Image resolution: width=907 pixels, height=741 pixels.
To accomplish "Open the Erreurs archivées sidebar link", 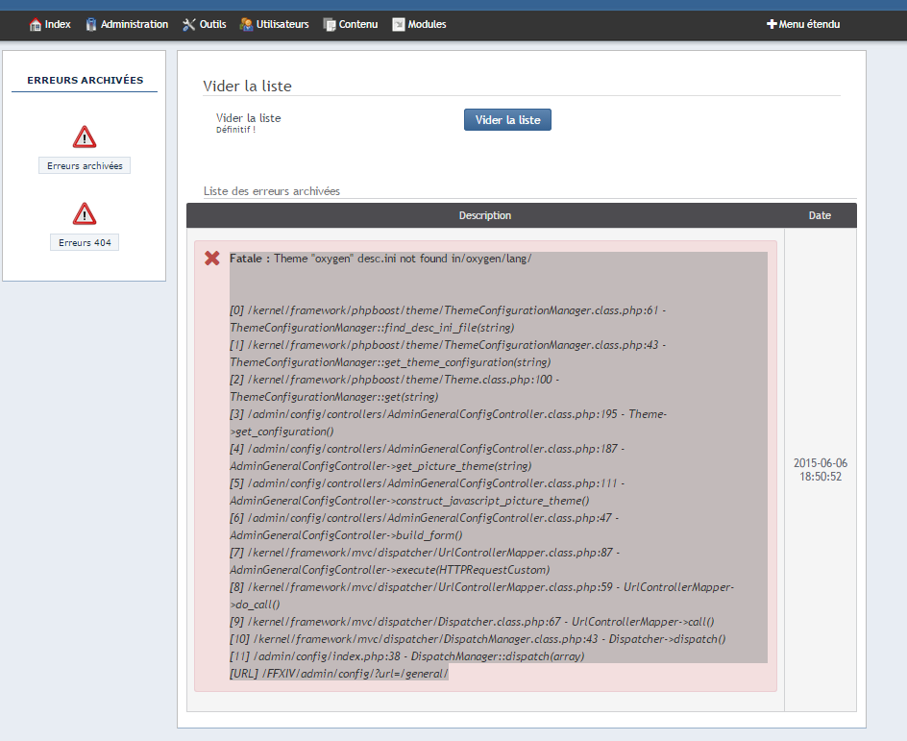I will tap(85, 166).
